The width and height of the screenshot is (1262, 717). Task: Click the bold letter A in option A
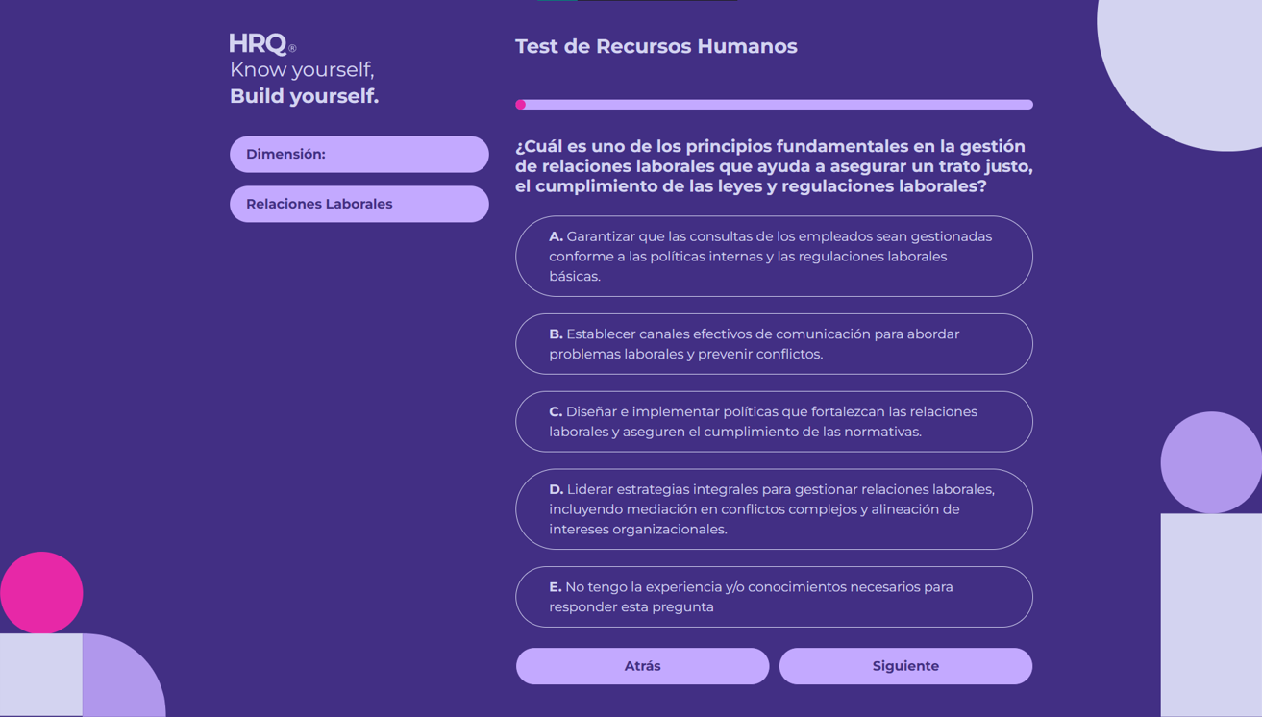(x=555, y=235)
